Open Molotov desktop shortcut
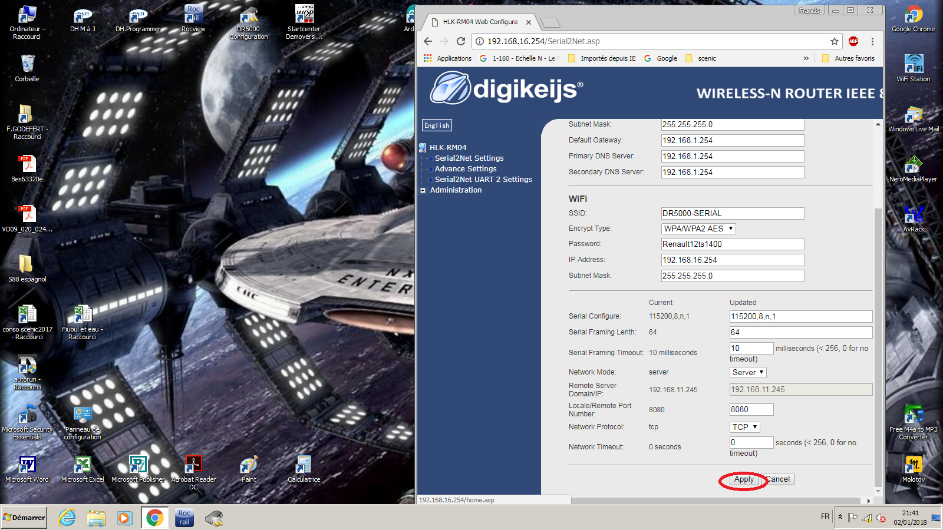Viewport: 943px width, 530px height. (x=914, y=469)
